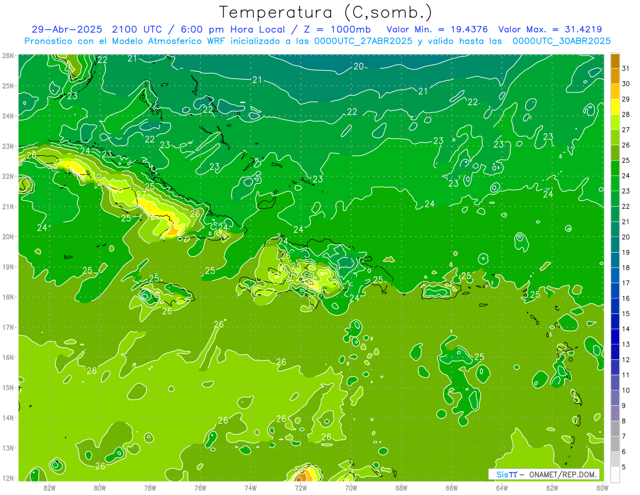The image size is (640, 495).
Task: Click the 18N latitude axis label
Action: tap(7, 297)
